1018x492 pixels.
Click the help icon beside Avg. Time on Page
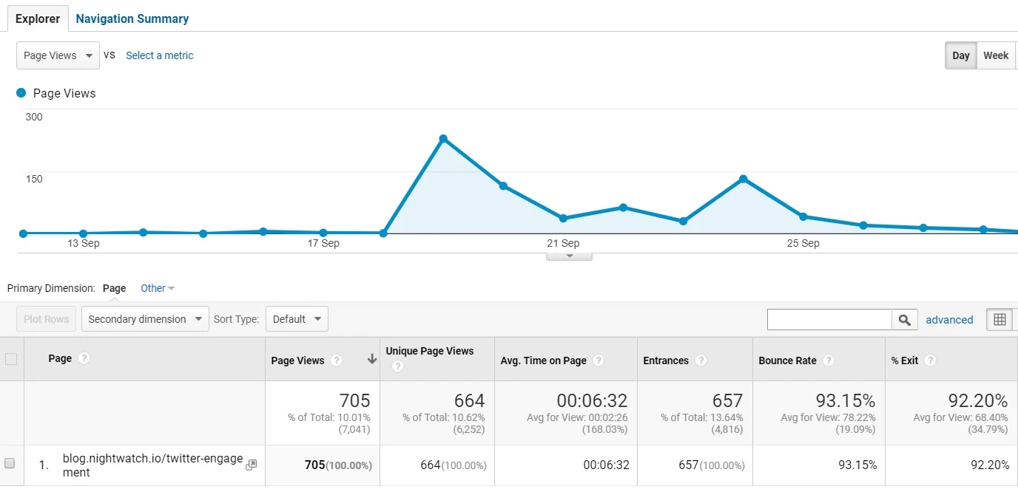[599, 361]
